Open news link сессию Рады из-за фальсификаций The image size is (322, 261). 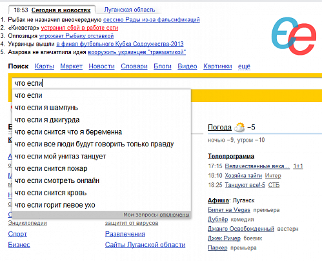(x=152, y=19)
